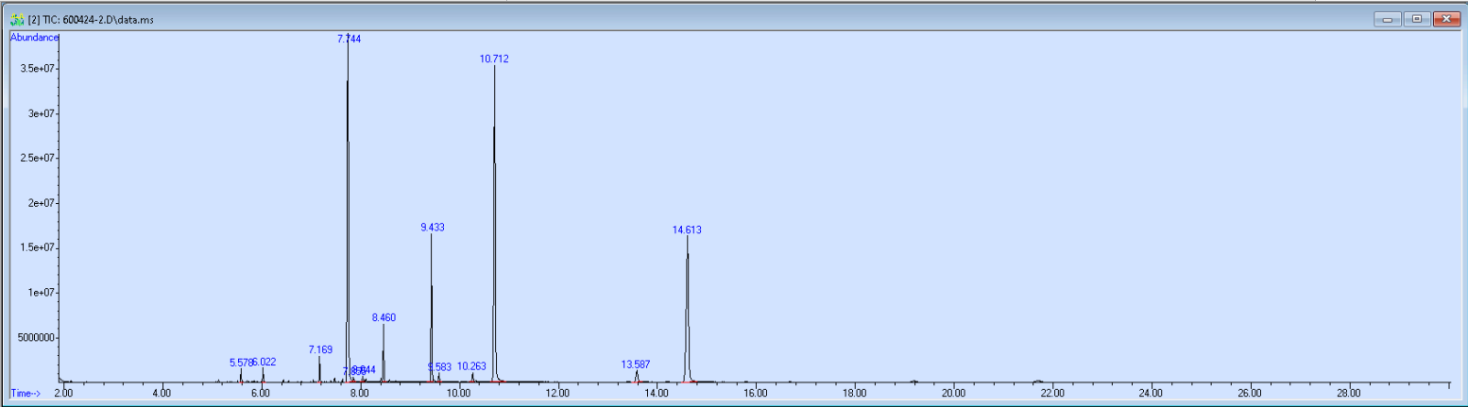Image resolution: width=1468 pixels, height=407 pixels.
Task: Select the peak labeled 10.712
Action: 494,59
